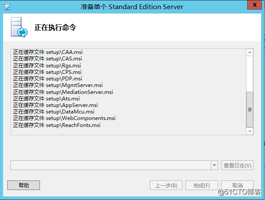Image resolution: width=265 pixels, height=200 pixels.
Task: Click the log list vertical scrollbar thumb
Action: 250,110
